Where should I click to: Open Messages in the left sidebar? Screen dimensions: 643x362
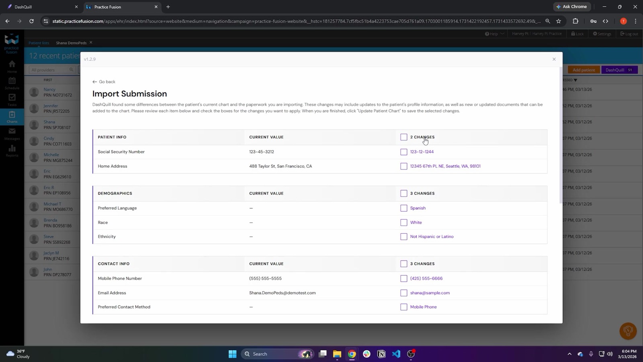pyautogui.click(x=12, y=134)
